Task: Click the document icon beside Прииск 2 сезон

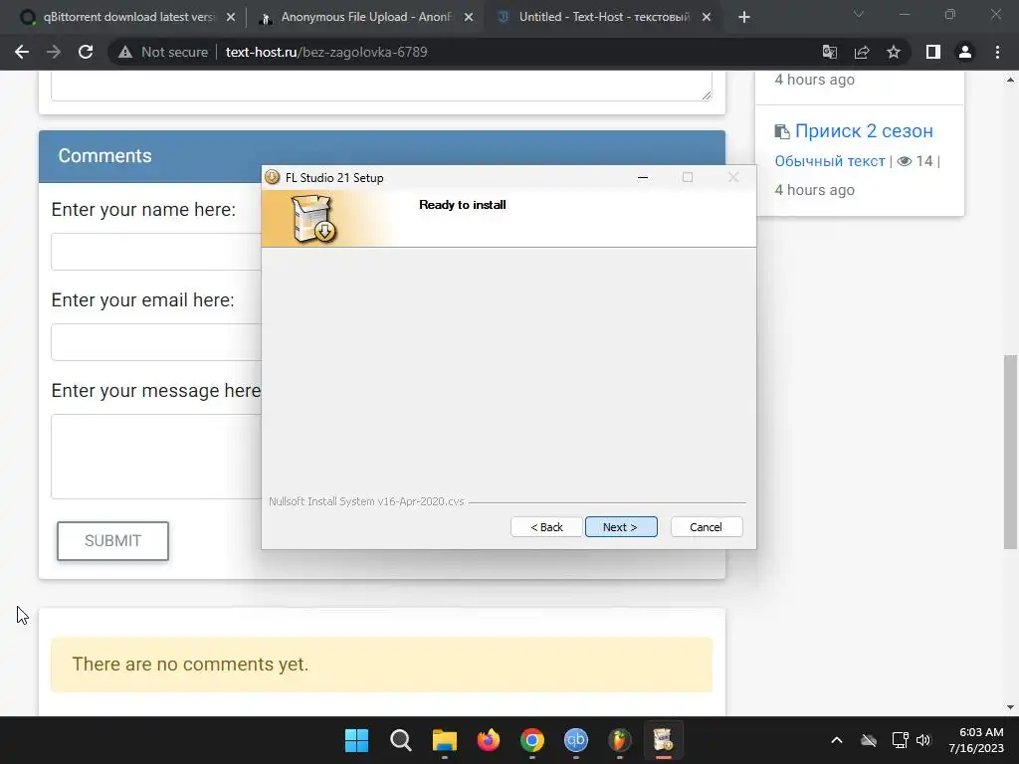Action: coord(782,132)
